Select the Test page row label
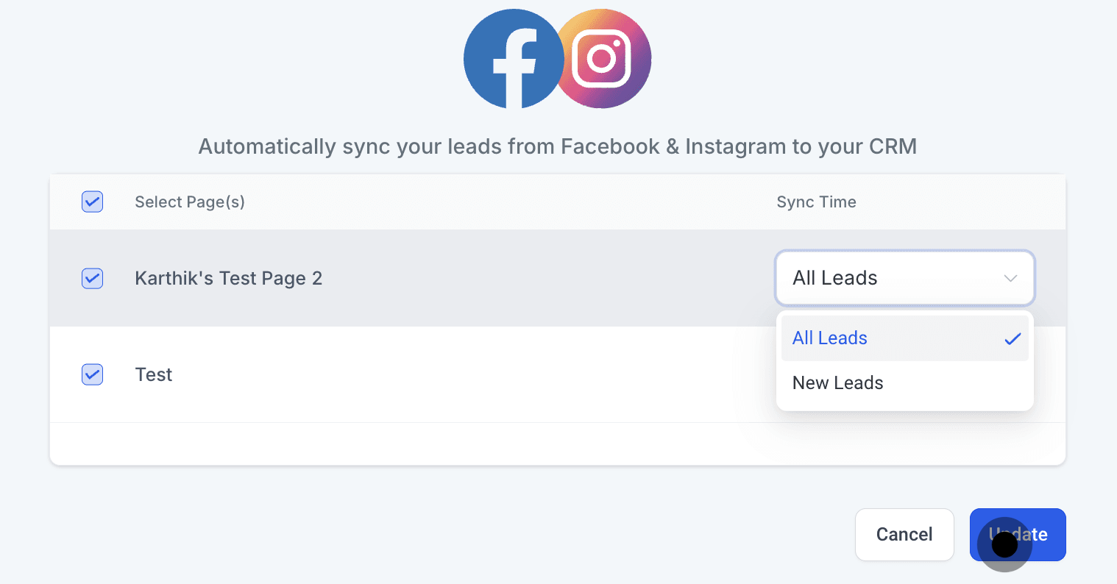Image resolution: width=1117 pixels, height=584 pixels. pyautogui.click(x=154, y=375)
